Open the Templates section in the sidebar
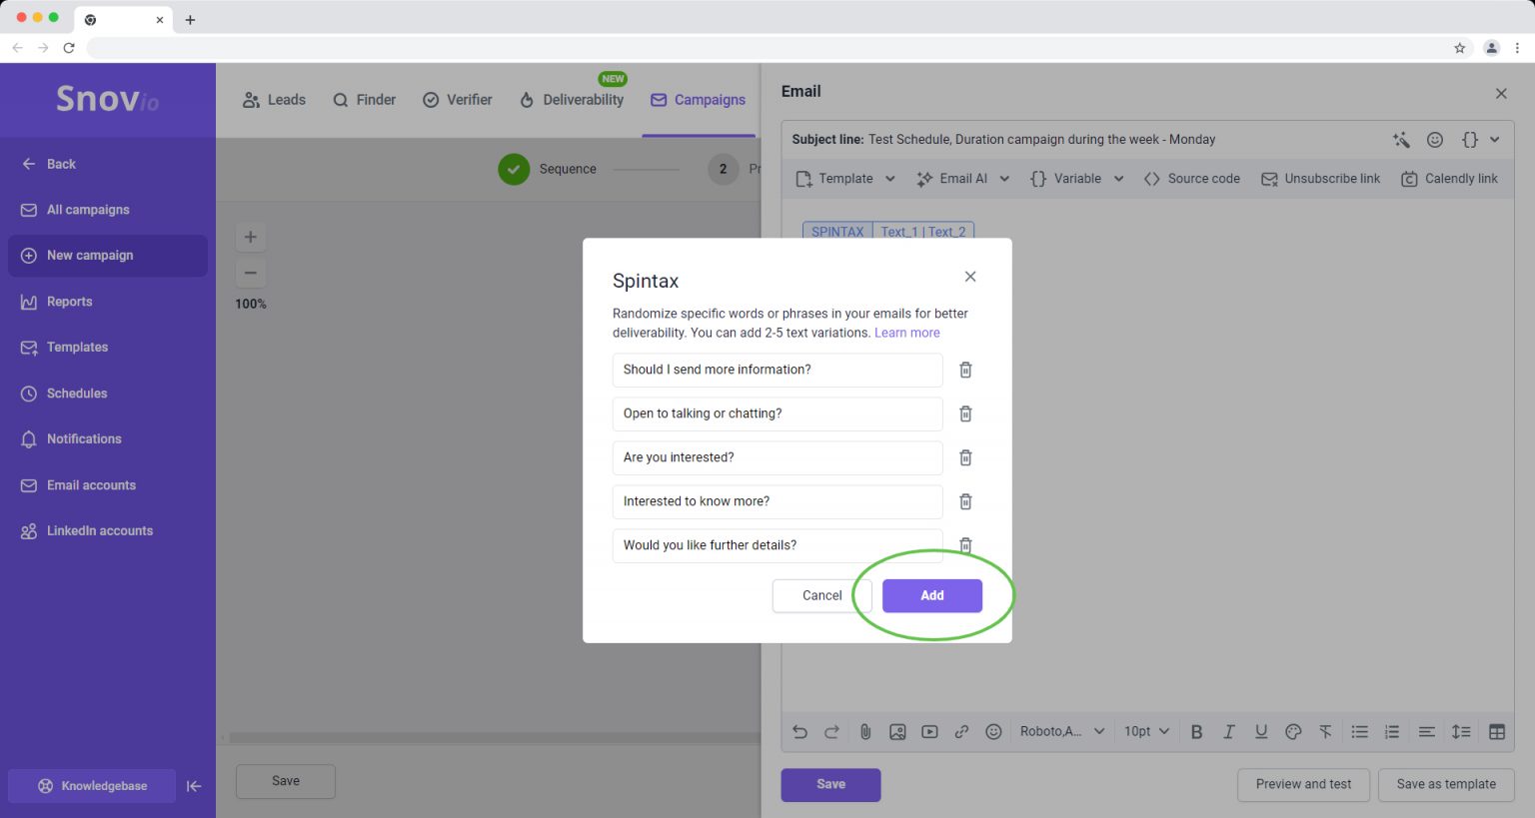Screen dimensions: 1535x818 click(77, 347)
